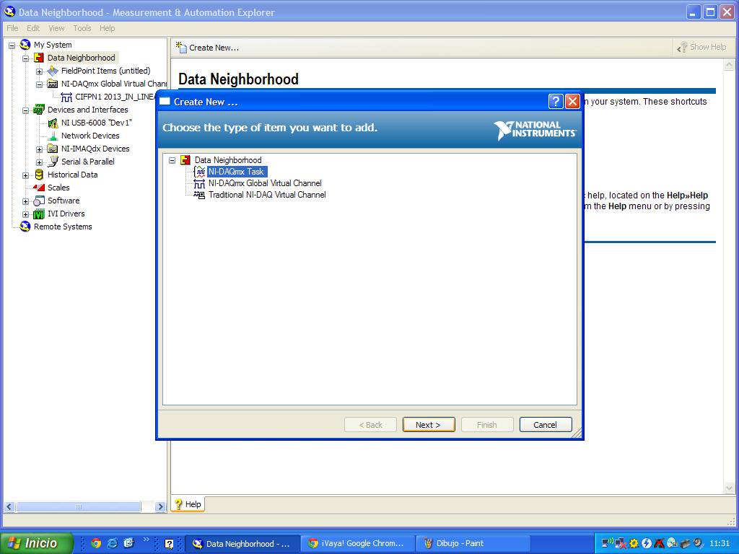The height and width of the screenshot is (554, 739).
Task: Collapse Data Neighborhood in the dialog tree
Action: pos(172,160)
